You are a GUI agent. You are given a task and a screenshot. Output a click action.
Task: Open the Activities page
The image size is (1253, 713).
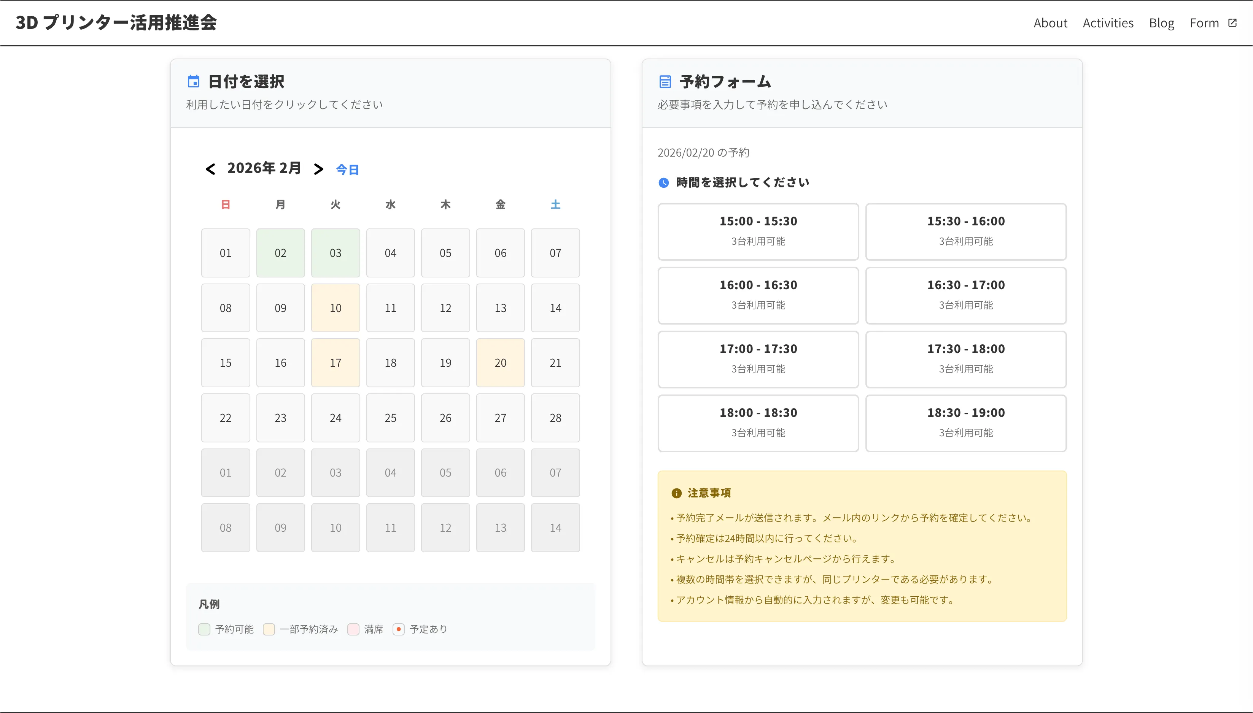1108,23
